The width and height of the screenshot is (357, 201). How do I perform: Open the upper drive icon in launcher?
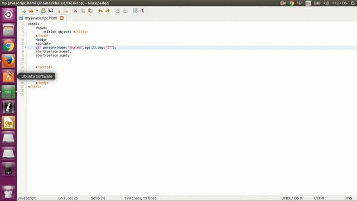(8, 138)
